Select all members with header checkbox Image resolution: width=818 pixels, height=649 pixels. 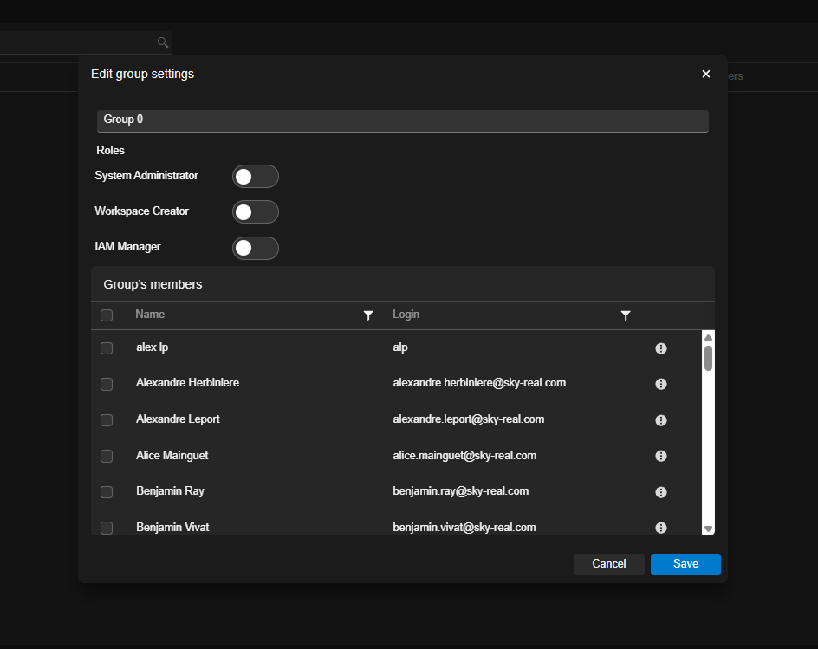(x=107, y=315)
